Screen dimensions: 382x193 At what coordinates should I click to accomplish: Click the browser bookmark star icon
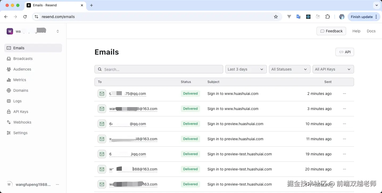click(x=276, y=17)
